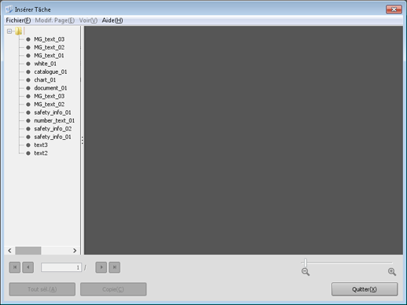407x305 pixels.
Task: Select the root folder icon in tree
Action: [x=18, y=31]
